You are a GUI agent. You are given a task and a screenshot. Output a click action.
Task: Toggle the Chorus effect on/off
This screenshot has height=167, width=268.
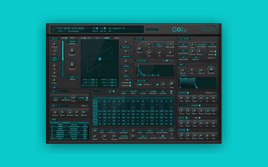188,93
